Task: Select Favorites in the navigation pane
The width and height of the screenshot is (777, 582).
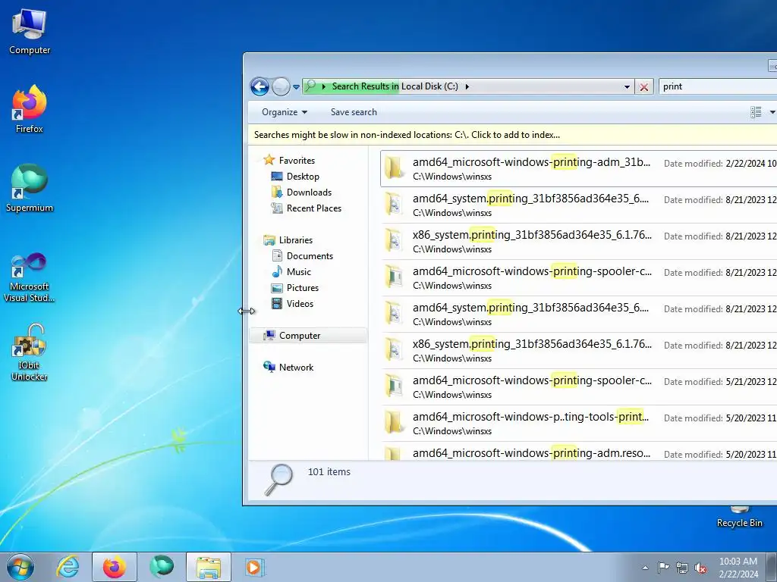Action: click(x=297, y=161)
